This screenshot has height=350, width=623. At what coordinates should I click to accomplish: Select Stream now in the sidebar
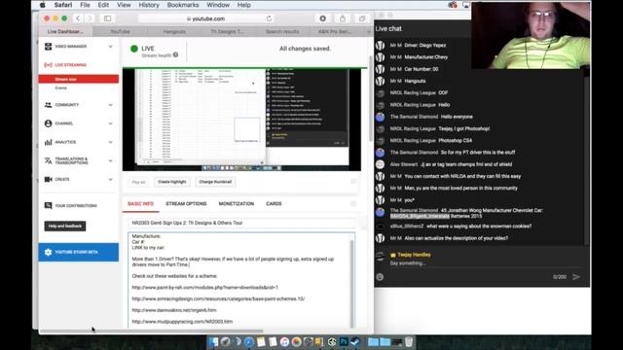(x=79, y=79)
